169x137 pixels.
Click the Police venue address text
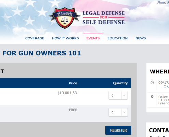164,100
